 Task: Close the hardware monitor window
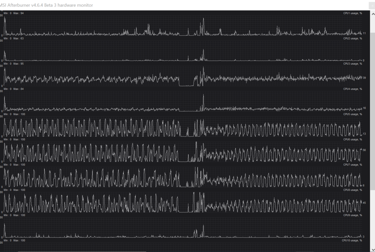[372, 5]
